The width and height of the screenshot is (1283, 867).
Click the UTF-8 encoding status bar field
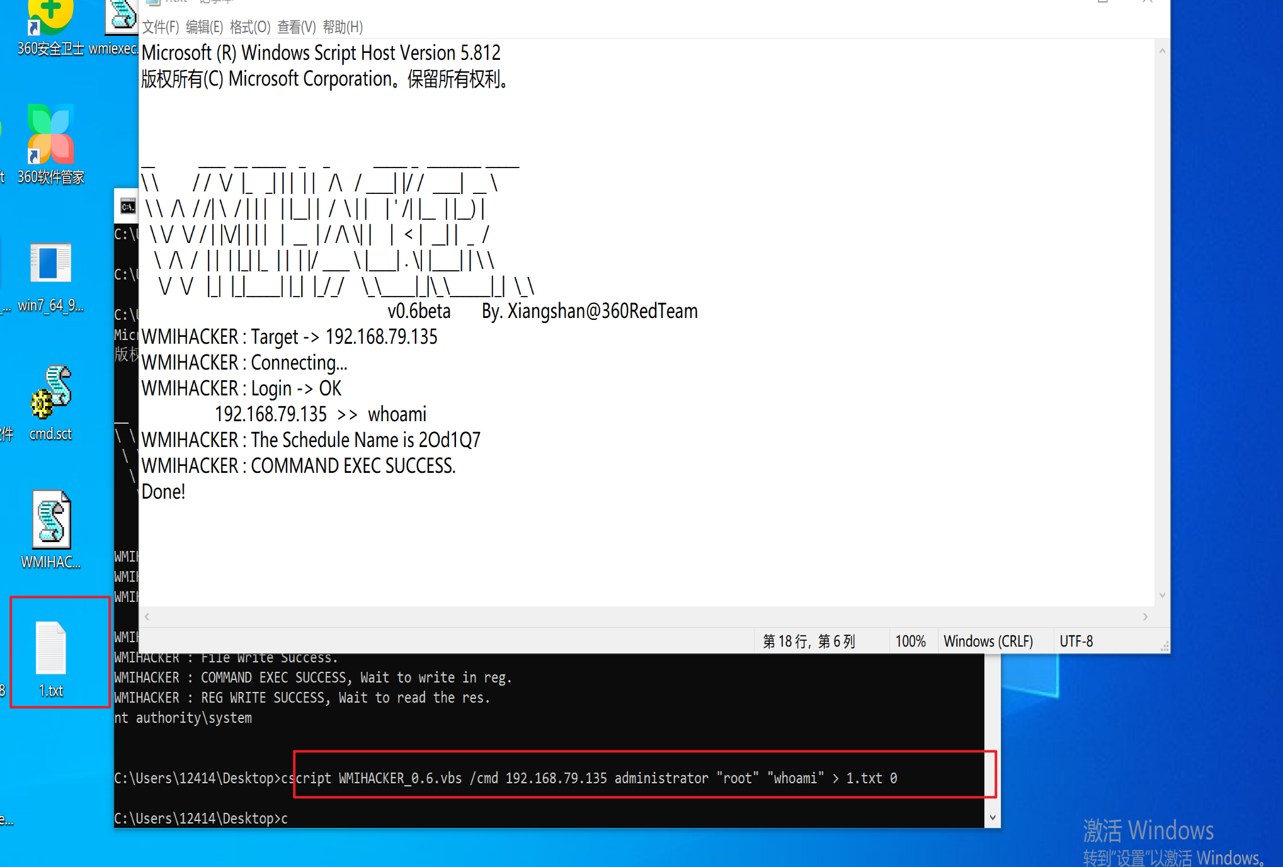click(1076, 642)
